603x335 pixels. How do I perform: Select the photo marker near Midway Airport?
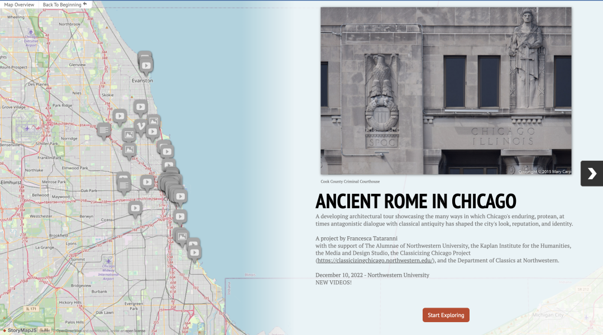coord(181,237)
